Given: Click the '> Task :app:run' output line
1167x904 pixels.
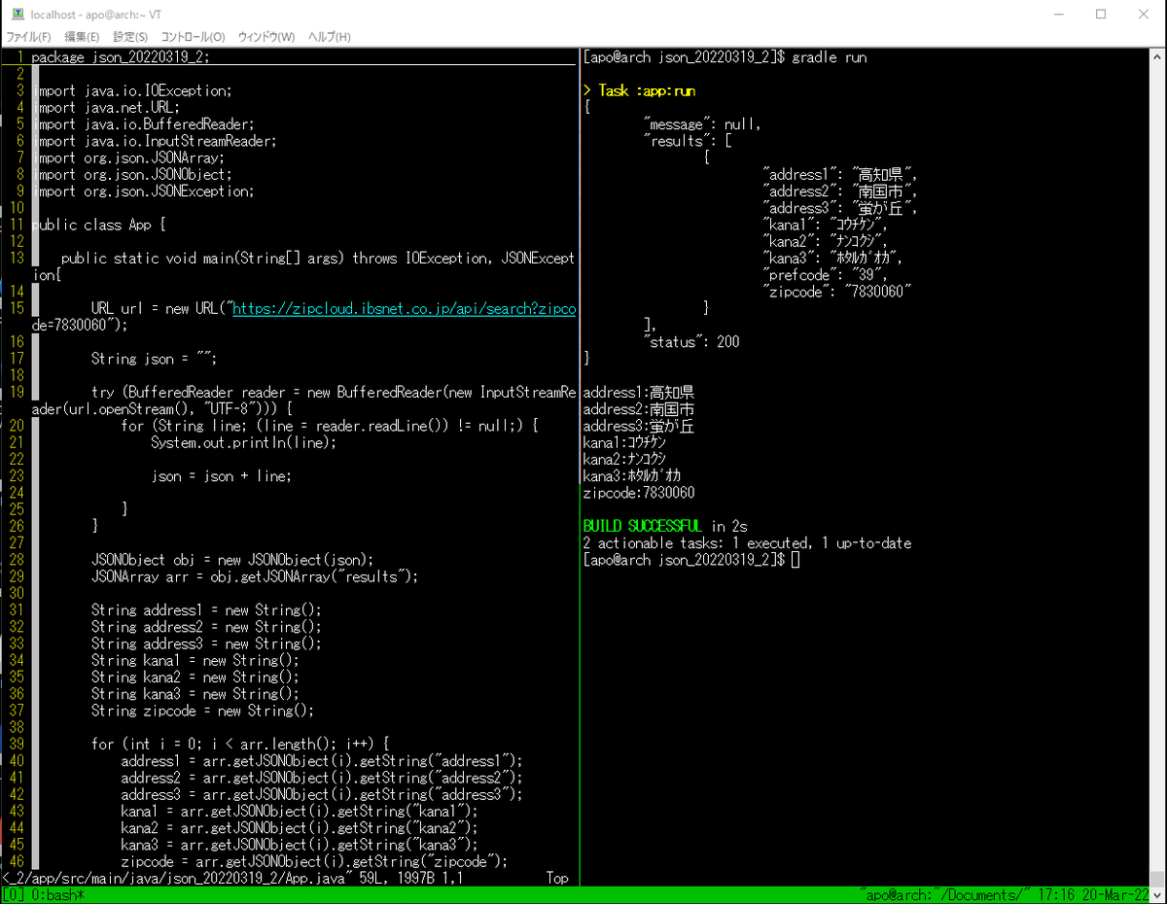Looking at the screenshot, I should (x=639, y=90).
